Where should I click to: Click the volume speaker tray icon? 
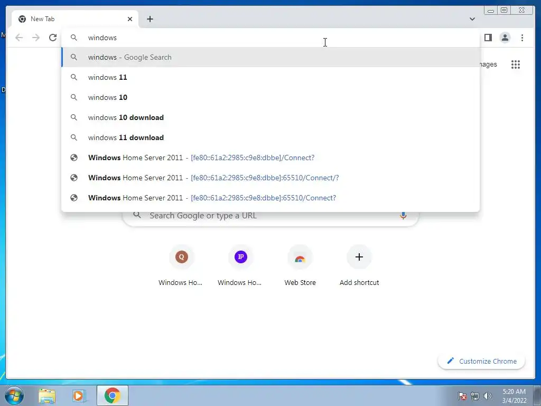(488, 395)
